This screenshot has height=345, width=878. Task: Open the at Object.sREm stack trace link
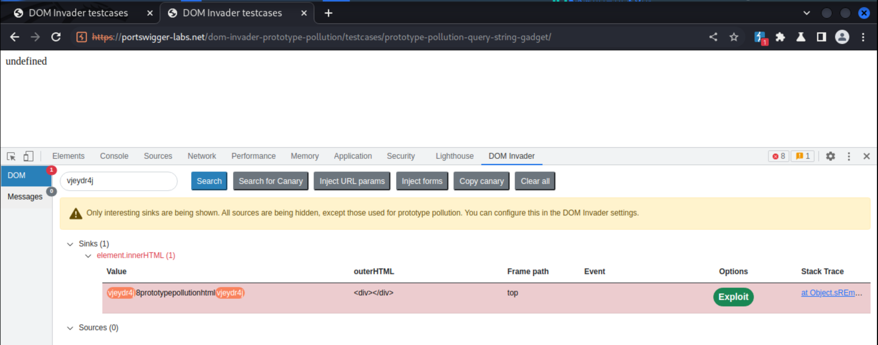coord(831,293)
